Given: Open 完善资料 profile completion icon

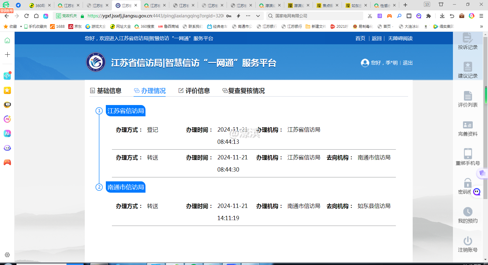Looking at the screenshot, I should point(468,125).
